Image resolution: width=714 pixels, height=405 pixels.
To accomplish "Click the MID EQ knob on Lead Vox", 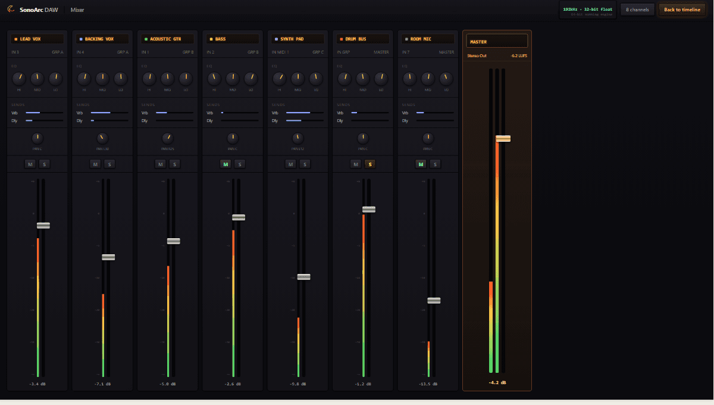I will [x=37, y=78].
